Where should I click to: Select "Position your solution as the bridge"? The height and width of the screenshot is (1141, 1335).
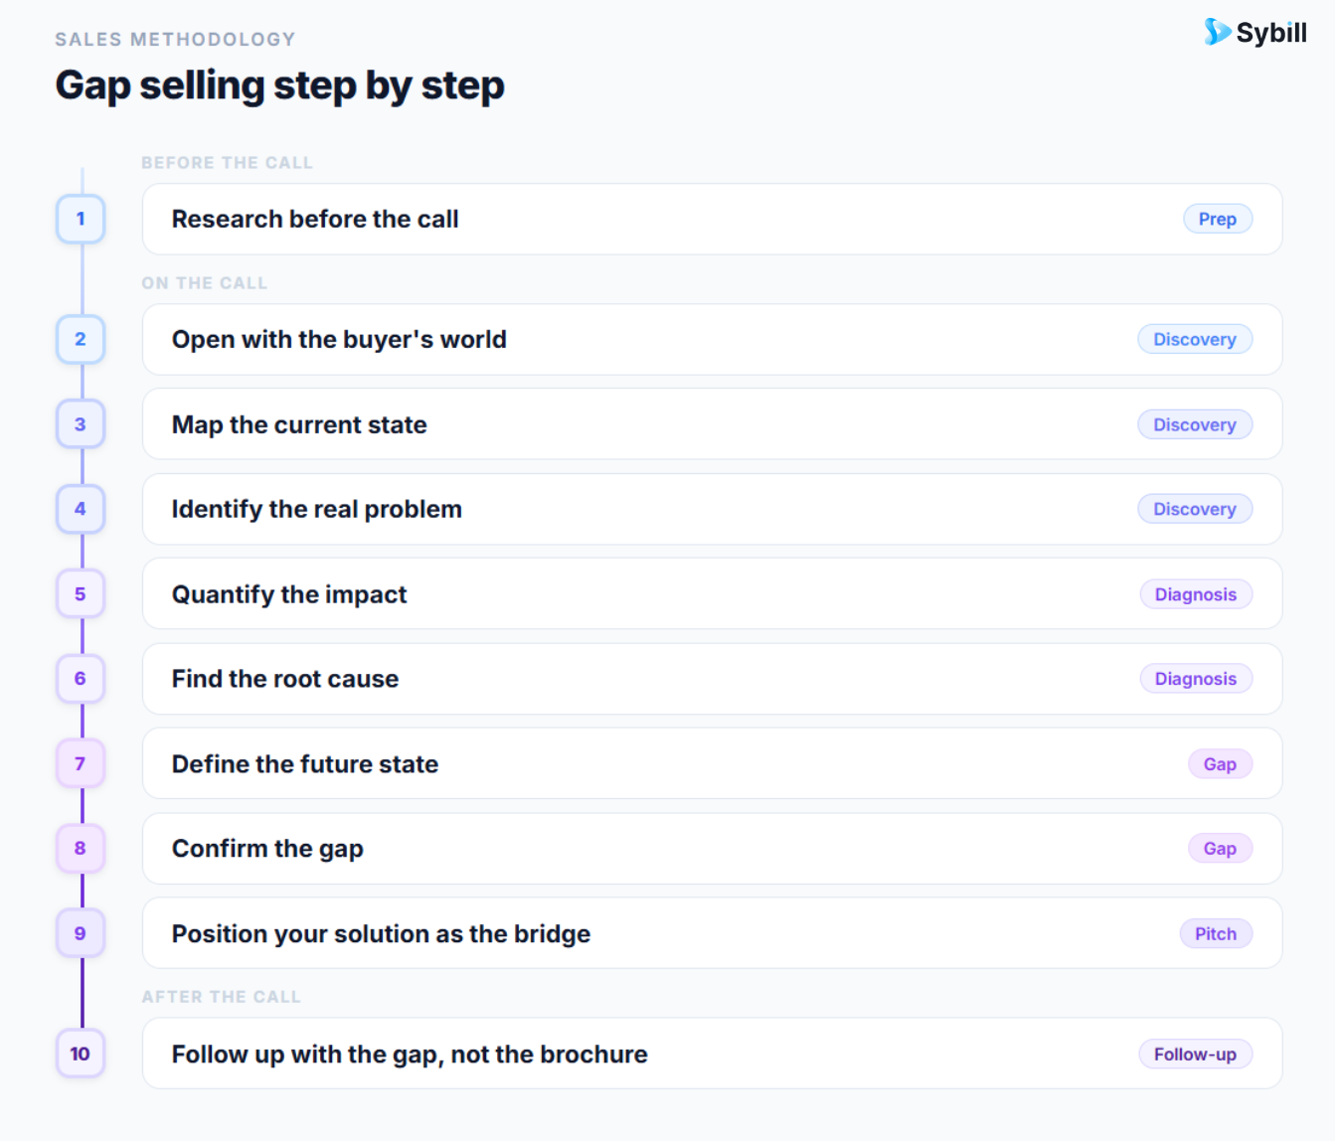[712, 933]
